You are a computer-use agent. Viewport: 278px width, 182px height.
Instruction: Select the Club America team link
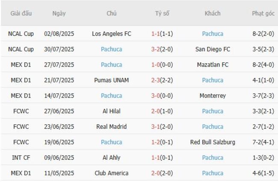(x=112, y=173)
